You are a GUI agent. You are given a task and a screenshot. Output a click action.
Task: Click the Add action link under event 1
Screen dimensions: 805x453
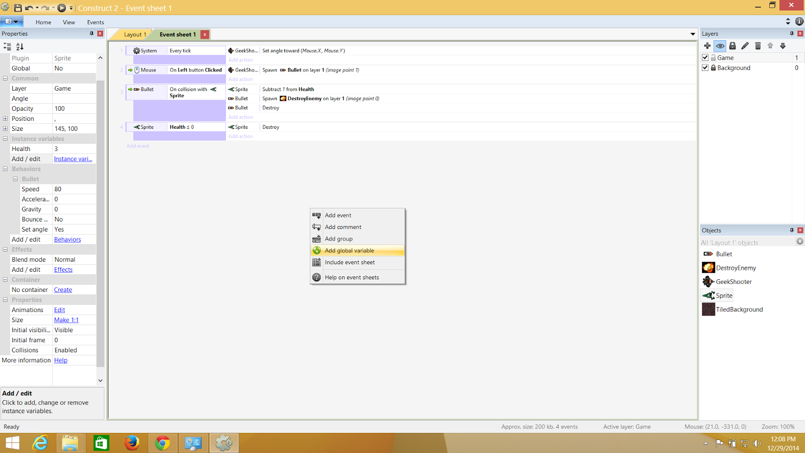(240, 60)
